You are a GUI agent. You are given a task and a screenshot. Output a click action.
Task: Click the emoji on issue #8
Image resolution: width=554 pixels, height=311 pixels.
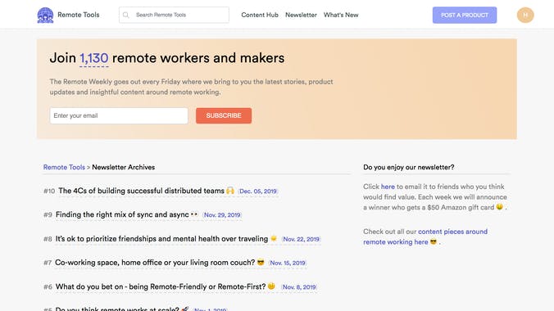(x=274, y=239)
